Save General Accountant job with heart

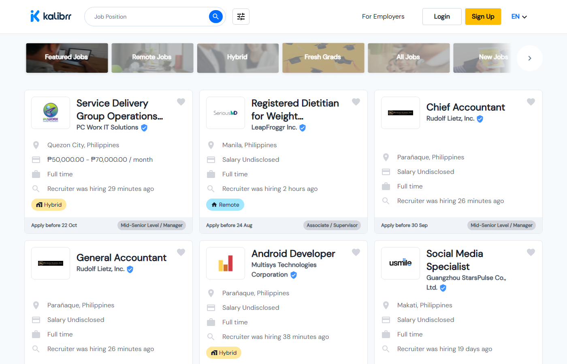(181, 252)
